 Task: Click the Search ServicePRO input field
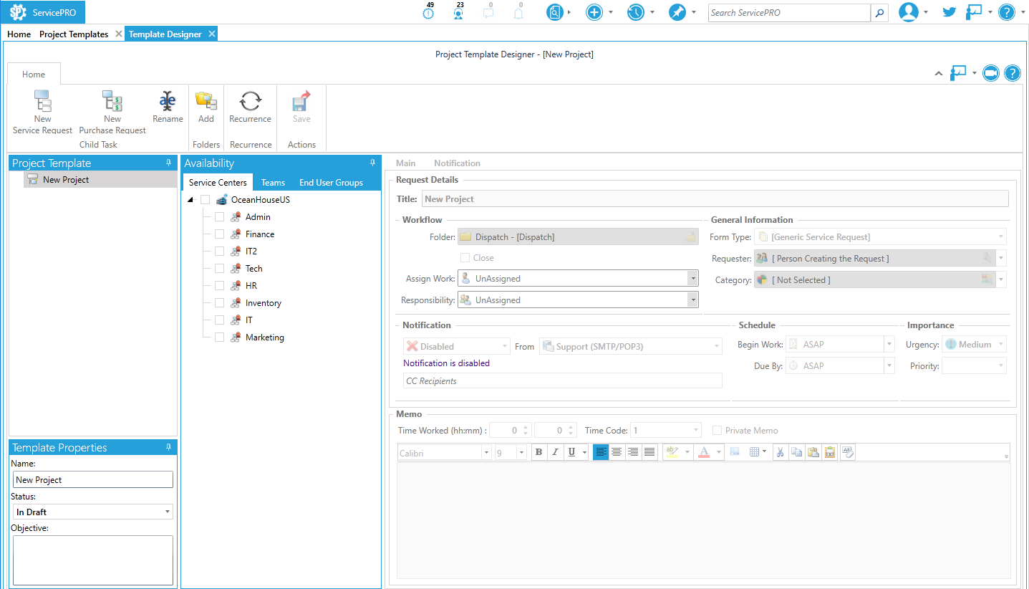(789, 12)
